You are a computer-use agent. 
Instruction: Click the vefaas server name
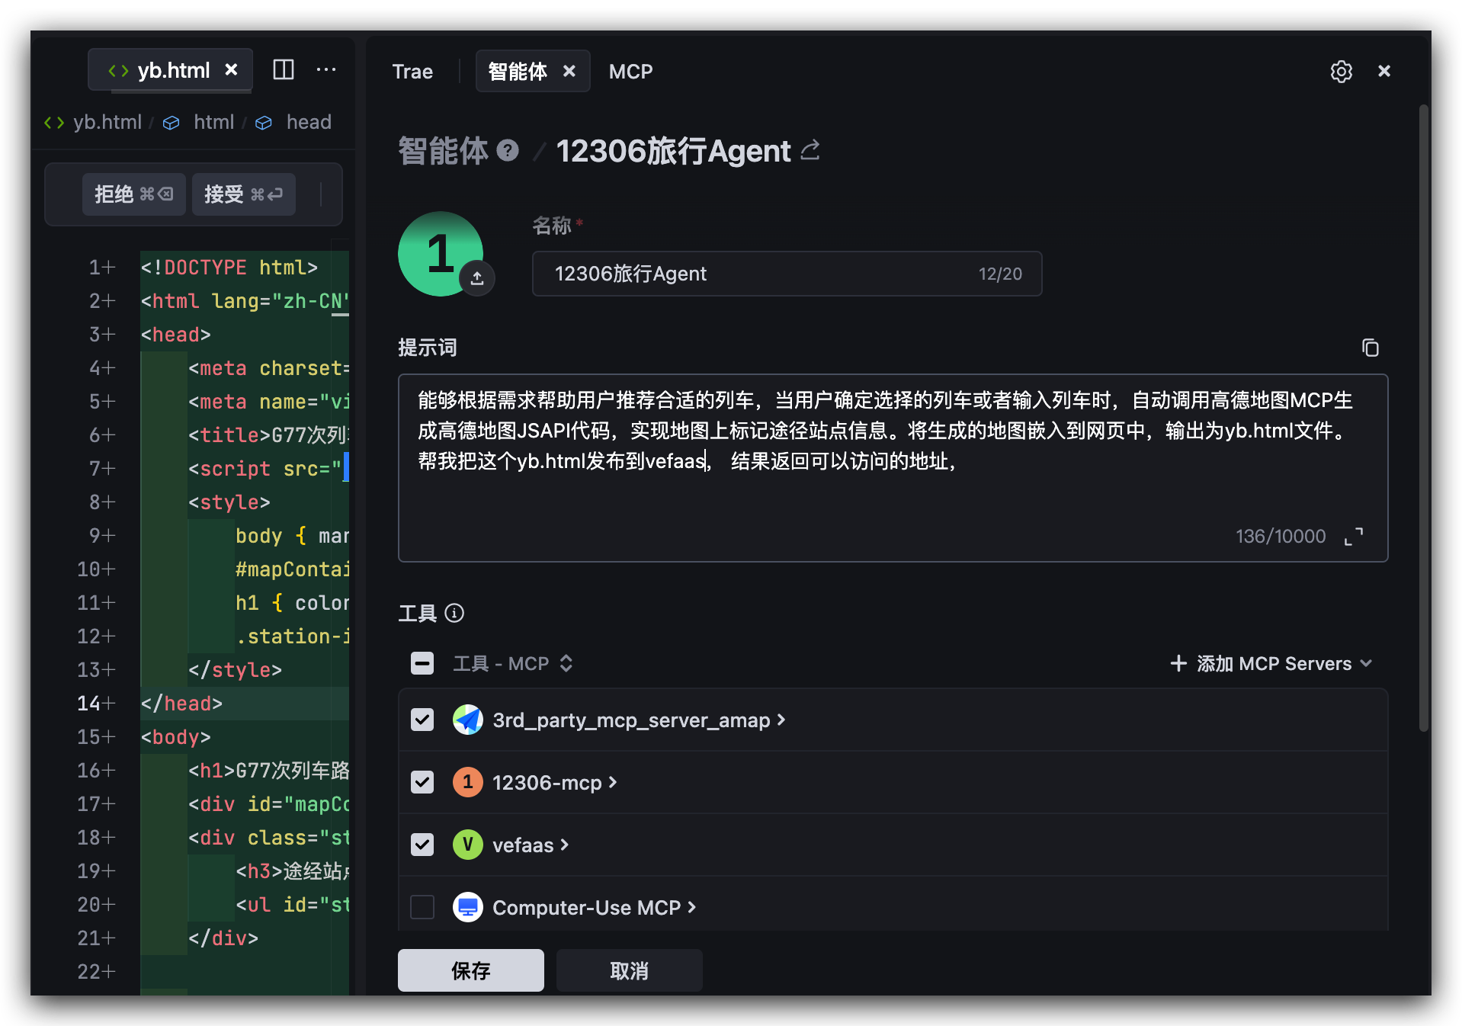[x=523, y=845]
